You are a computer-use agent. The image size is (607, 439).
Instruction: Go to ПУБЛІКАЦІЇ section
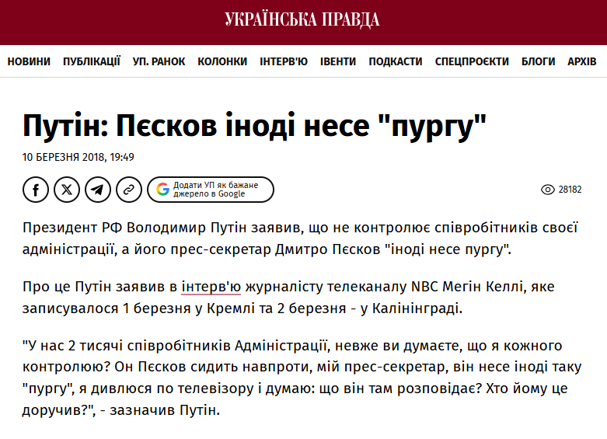(92, 61)
